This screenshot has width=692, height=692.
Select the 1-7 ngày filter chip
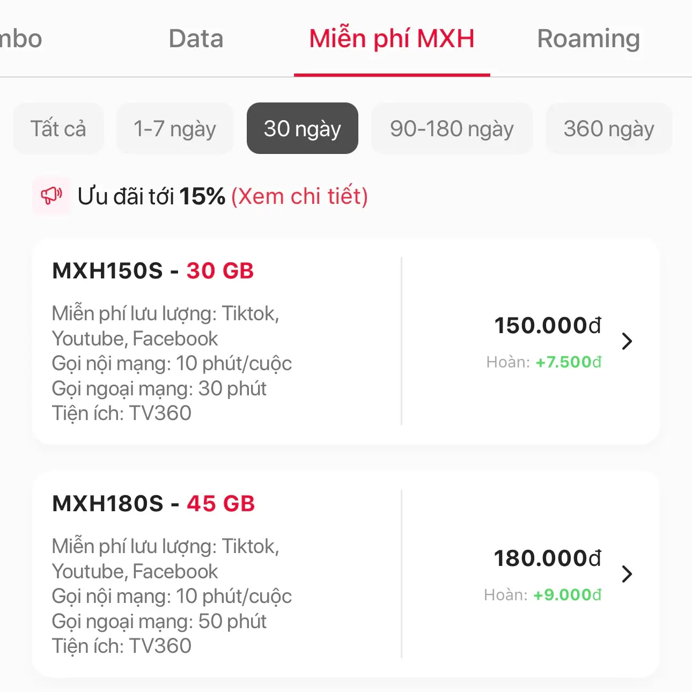(174, 128)
